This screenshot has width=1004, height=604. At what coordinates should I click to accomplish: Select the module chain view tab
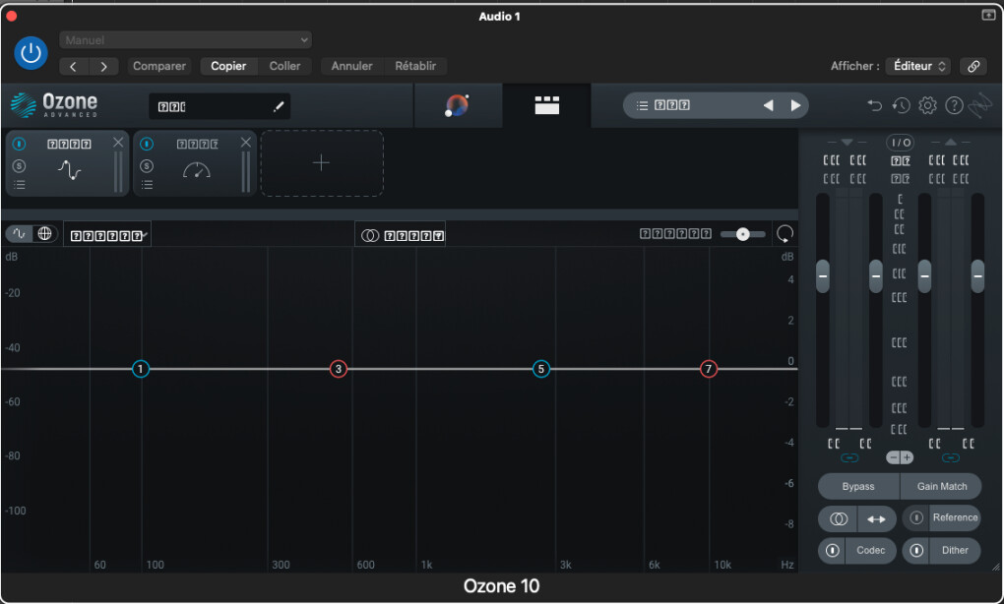547,105
